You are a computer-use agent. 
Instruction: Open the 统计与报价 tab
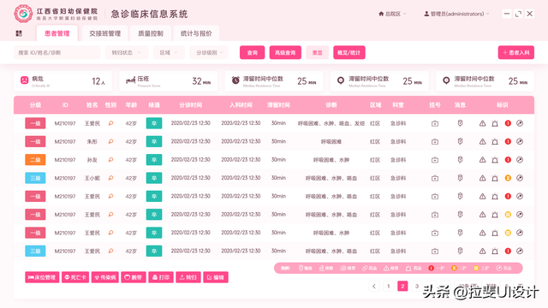click(x=196, y=33)
